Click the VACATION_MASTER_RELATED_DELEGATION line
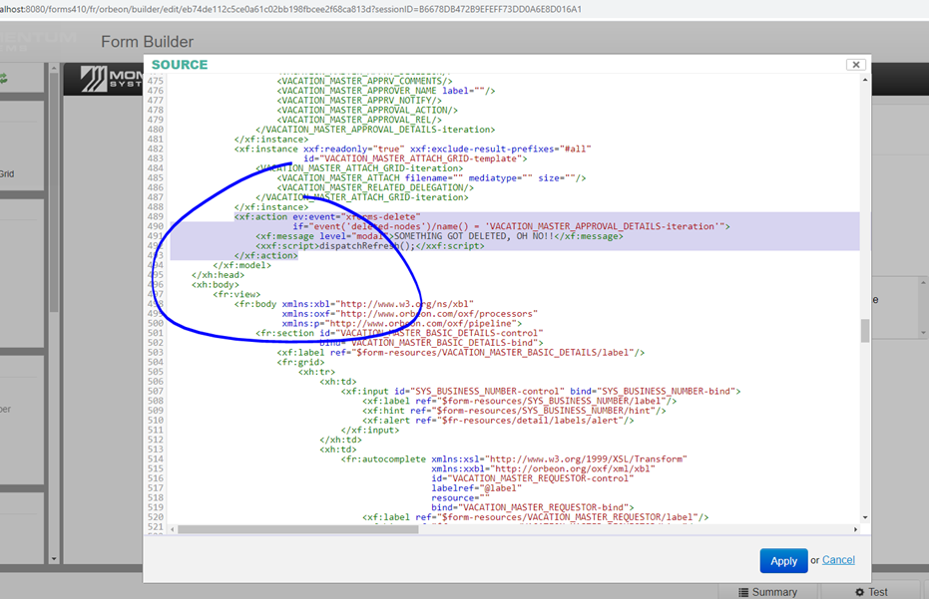929x599 pixels. (x=375, y=187)
